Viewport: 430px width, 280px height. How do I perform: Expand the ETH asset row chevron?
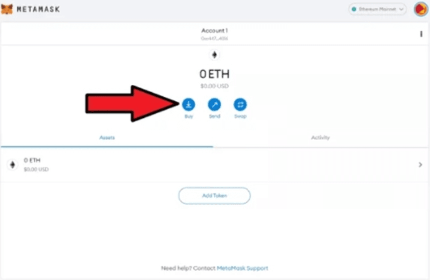(420, 165)
